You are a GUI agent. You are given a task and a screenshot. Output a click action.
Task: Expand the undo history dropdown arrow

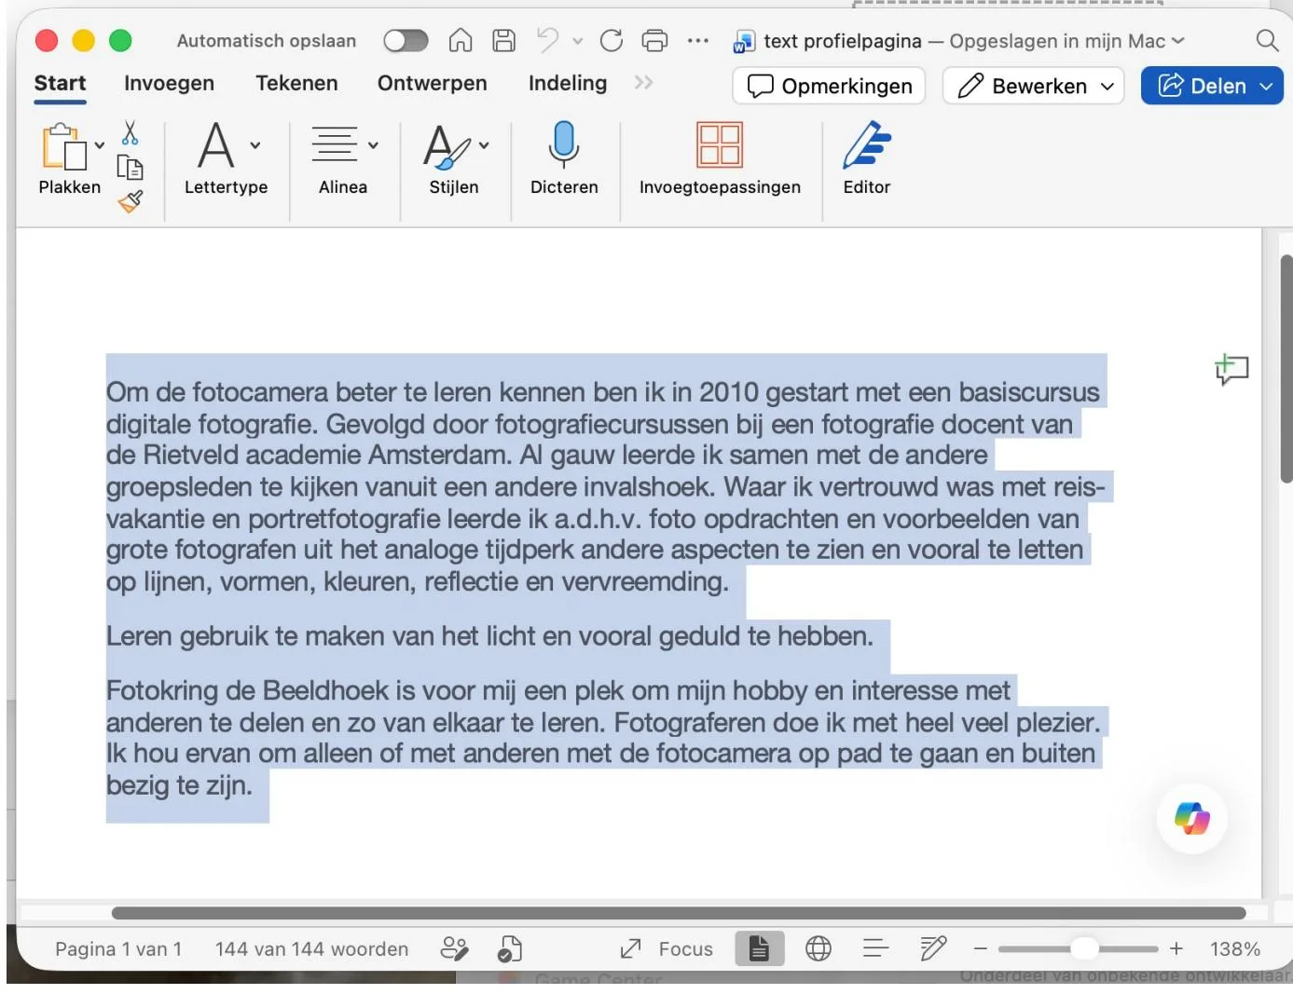[578, 41]
